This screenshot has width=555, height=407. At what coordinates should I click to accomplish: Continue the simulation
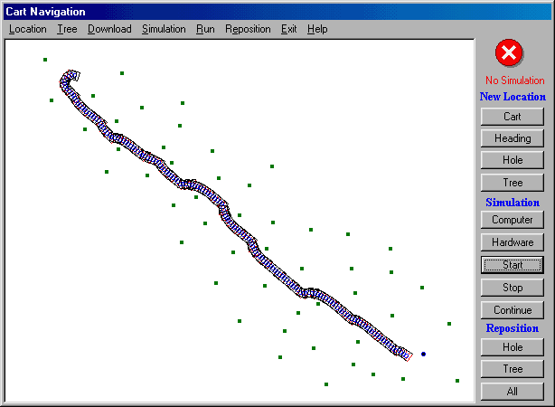pos(513,310)
